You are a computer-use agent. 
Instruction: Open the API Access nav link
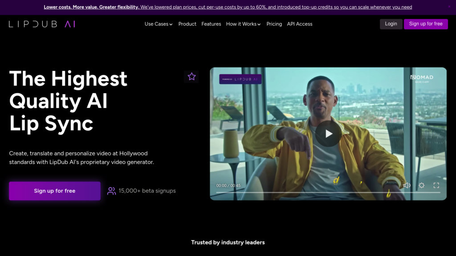300,24
